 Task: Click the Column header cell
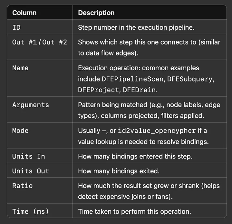point(40,12)
